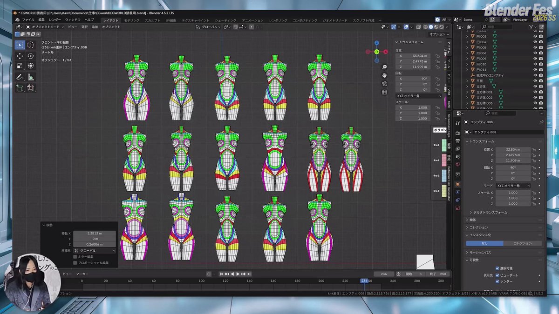Viewport: 559px width, 314px height.
Task: Open 座標系 グローバル dropdown in move panel
Action: pyautogui.click(x=95, y=251)
